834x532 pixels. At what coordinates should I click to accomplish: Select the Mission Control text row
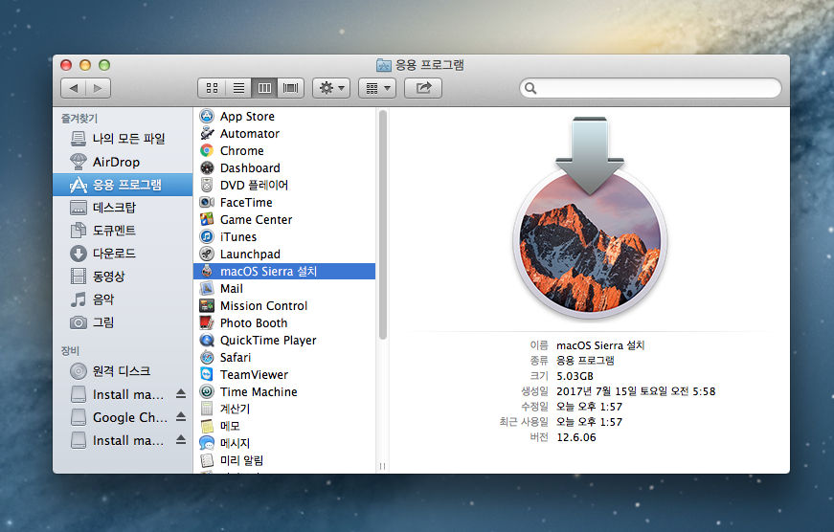coord(284,305)
